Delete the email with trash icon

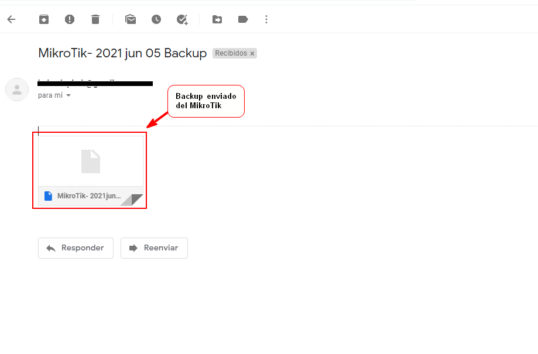tap(95, 19)
